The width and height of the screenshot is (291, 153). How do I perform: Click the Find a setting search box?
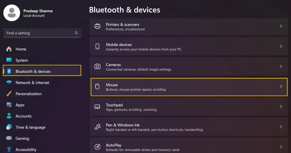tap(42, 33)
